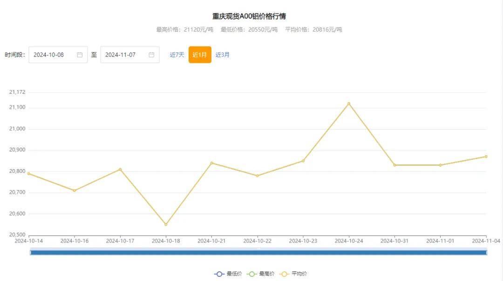Click the yellow 平均价 legend marker icon
Screen dimensions: 503x281
tap(284, 274)
